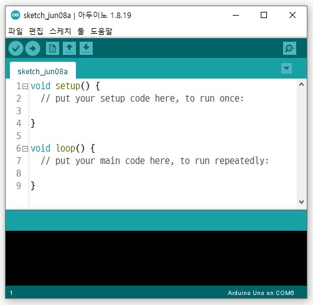Image resolution: width=313 pixels, height=305 pixels.
Task: Click 'Arduino Uno on COM6' status text
Action: click(x=261, y=293)
